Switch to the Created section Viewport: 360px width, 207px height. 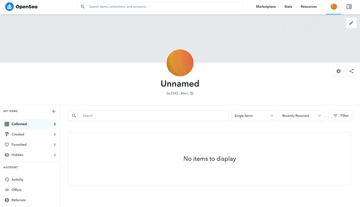click(18, 134)
